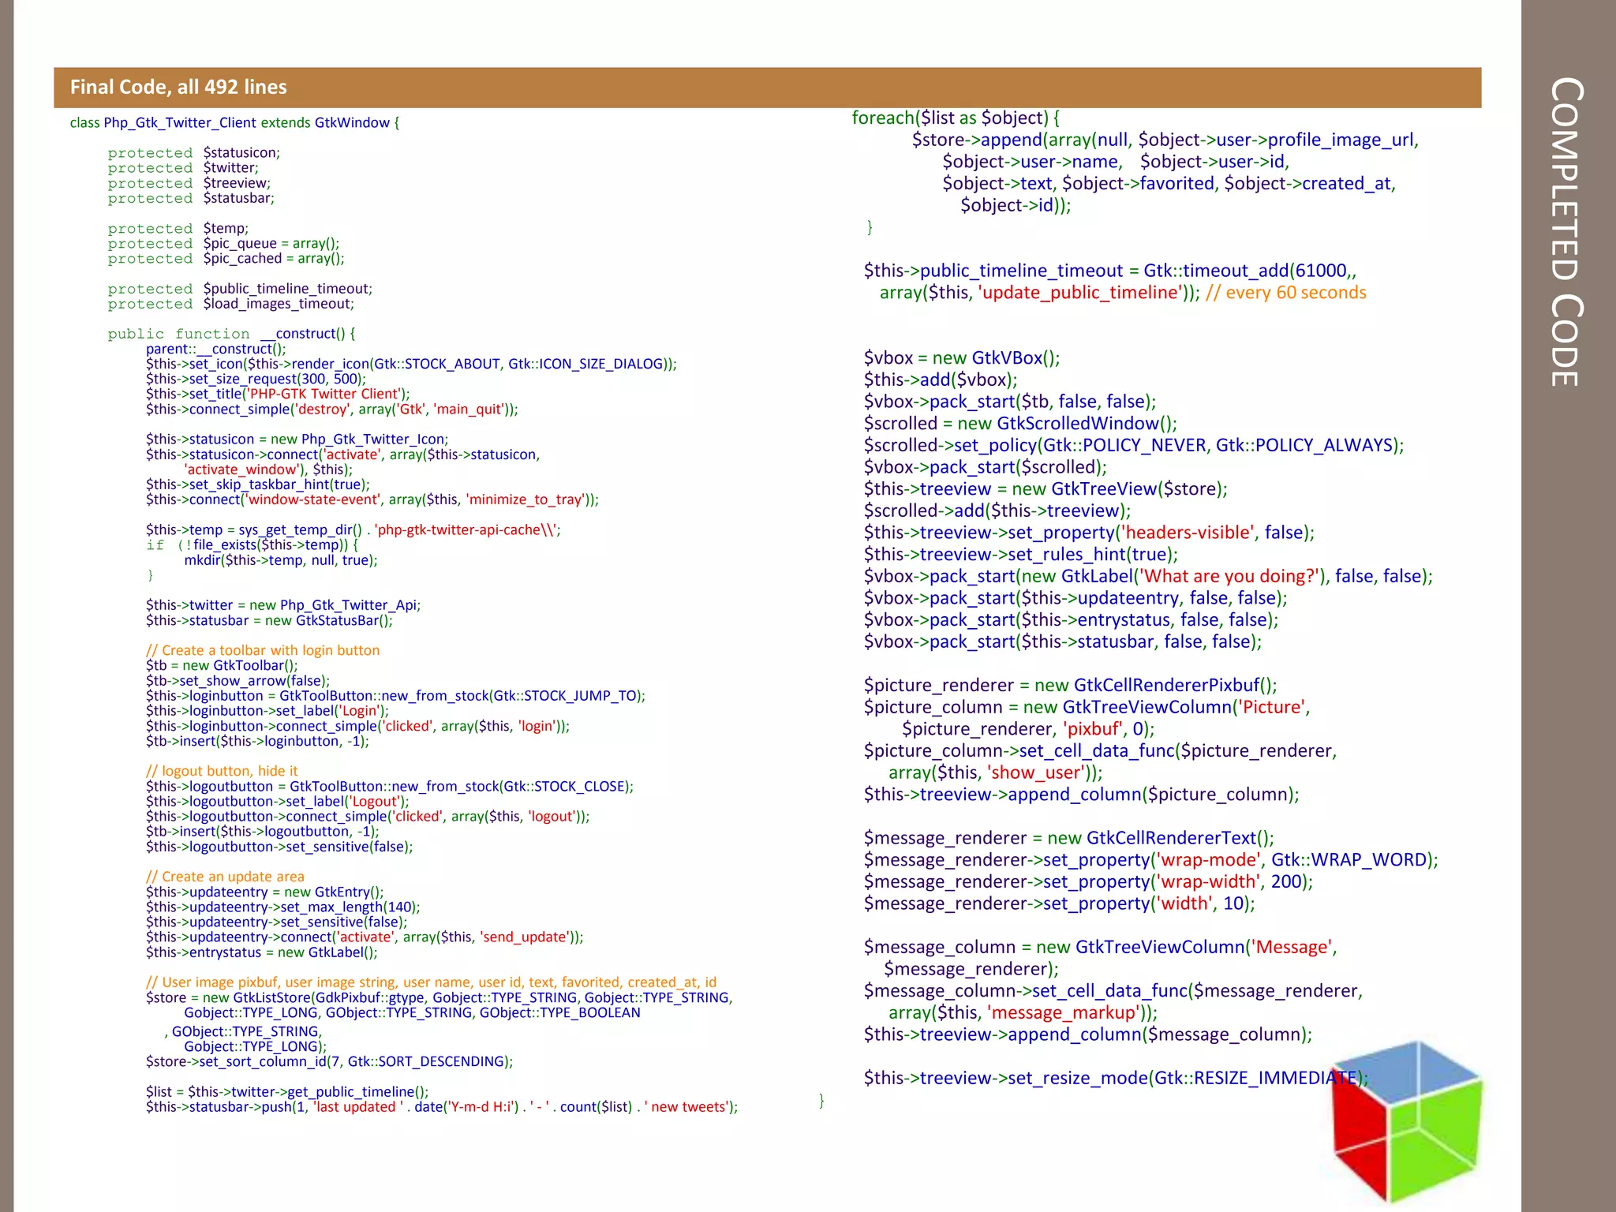Click the '$store->append(array(null,' line

point(1165,140)
